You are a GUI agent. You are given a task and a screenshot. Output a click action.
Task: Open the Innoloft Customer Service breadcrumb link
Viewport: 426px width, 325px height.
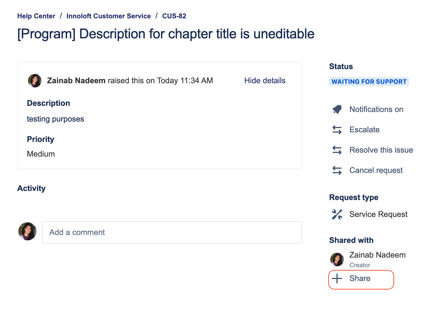pos(108,16)
